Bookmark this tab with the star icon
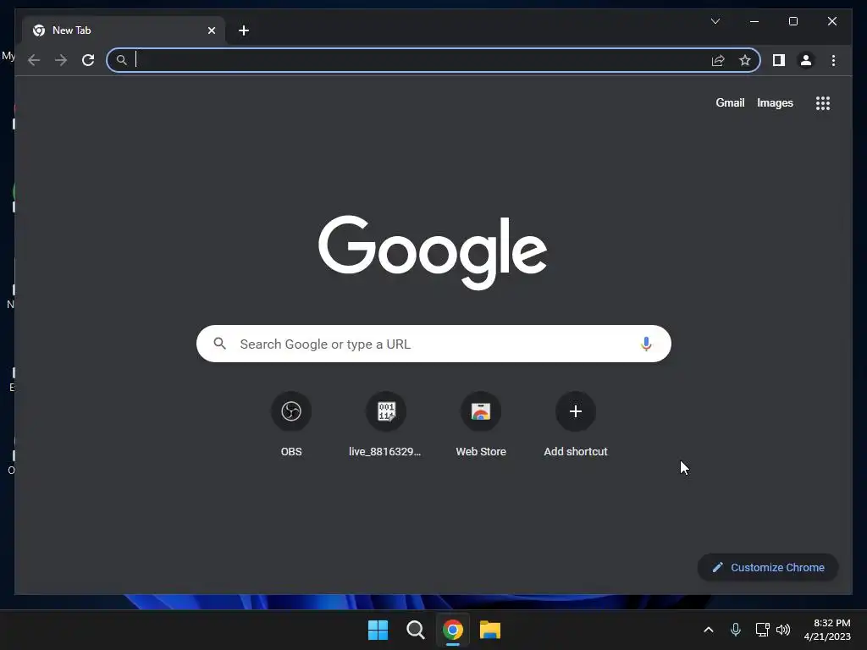The image size is (867, 650). [x=745, y=60]
